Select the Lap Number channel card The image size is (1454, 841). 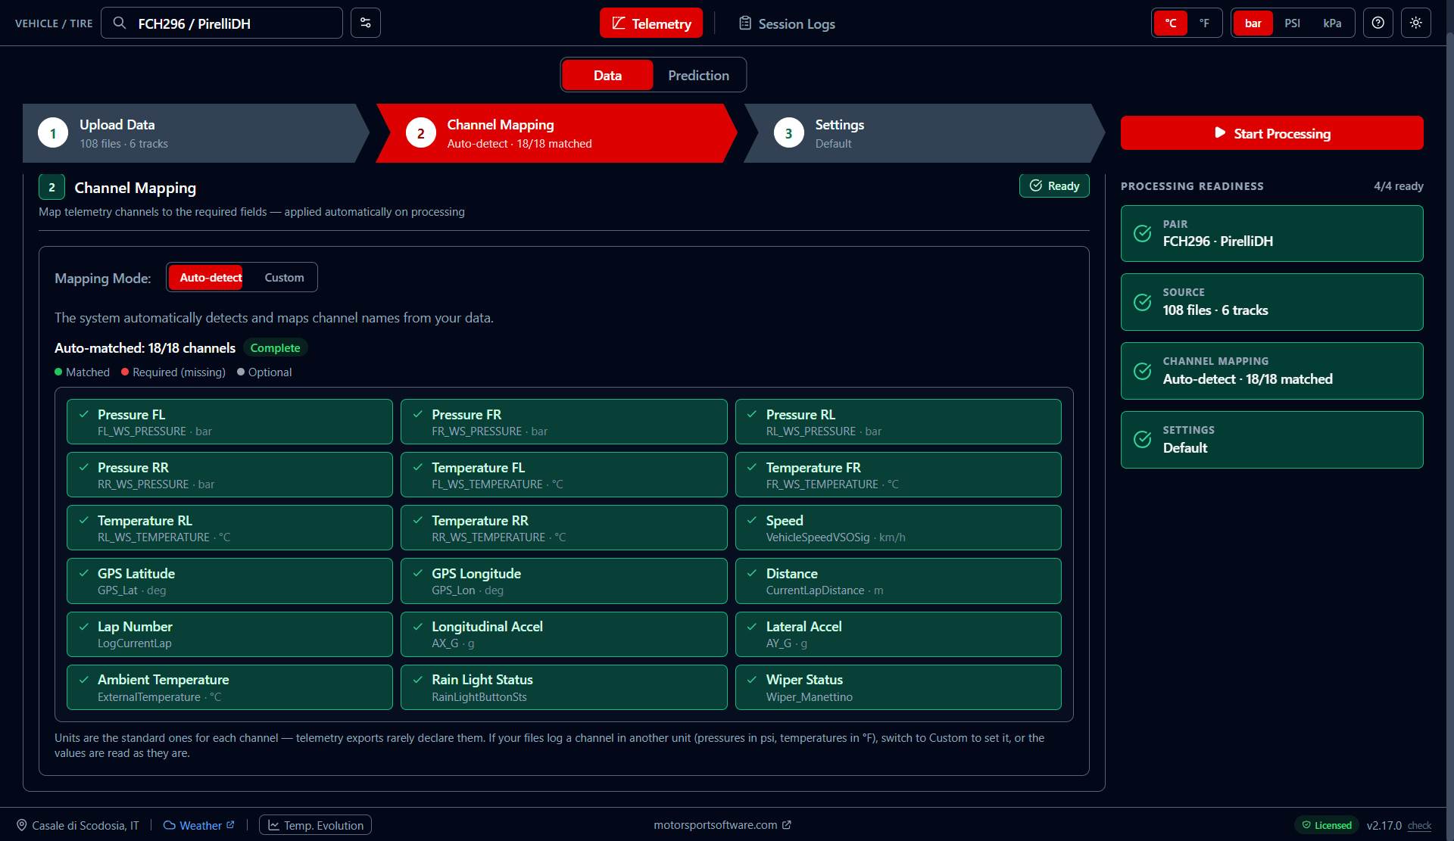tap(229, 634)
